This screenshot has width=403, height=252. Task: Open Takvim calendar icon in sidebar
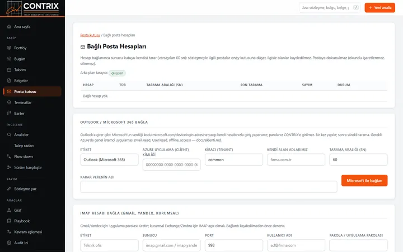pyautogui.click(x=9, y=69)
